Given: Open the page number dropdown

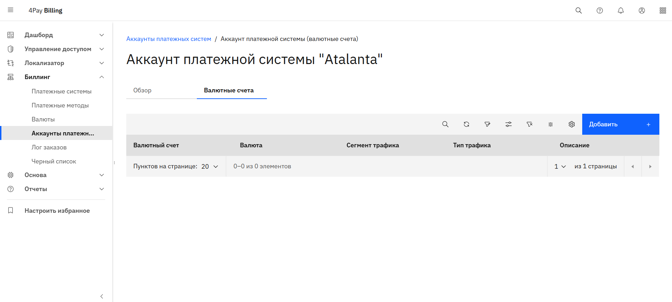Looking at the screenshot, I should click(560, 167).
